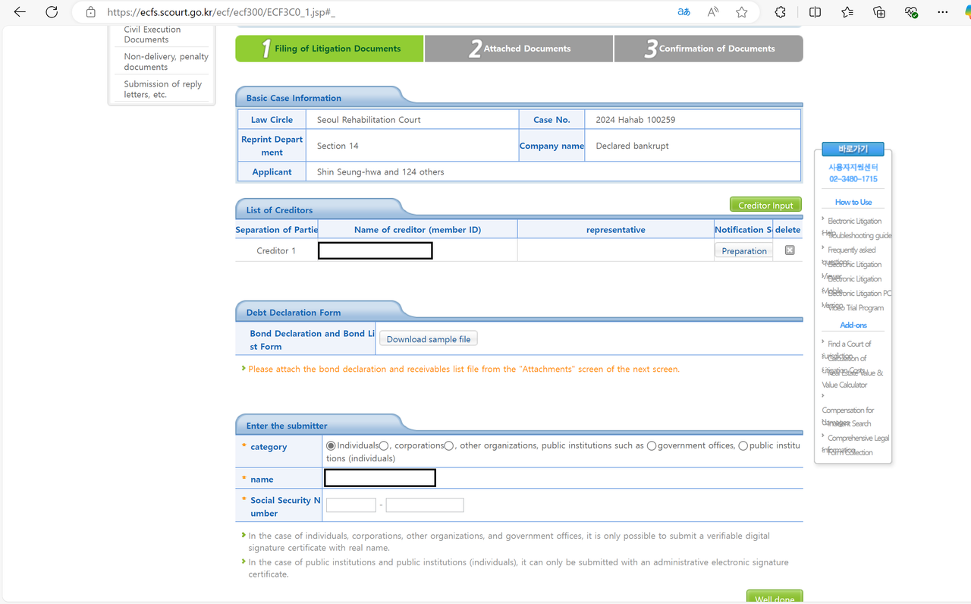Click the blue 바로가기 shortcut button

click(853, 149)
